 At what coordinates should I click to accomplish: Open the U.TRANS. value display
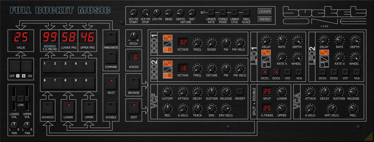267,108
